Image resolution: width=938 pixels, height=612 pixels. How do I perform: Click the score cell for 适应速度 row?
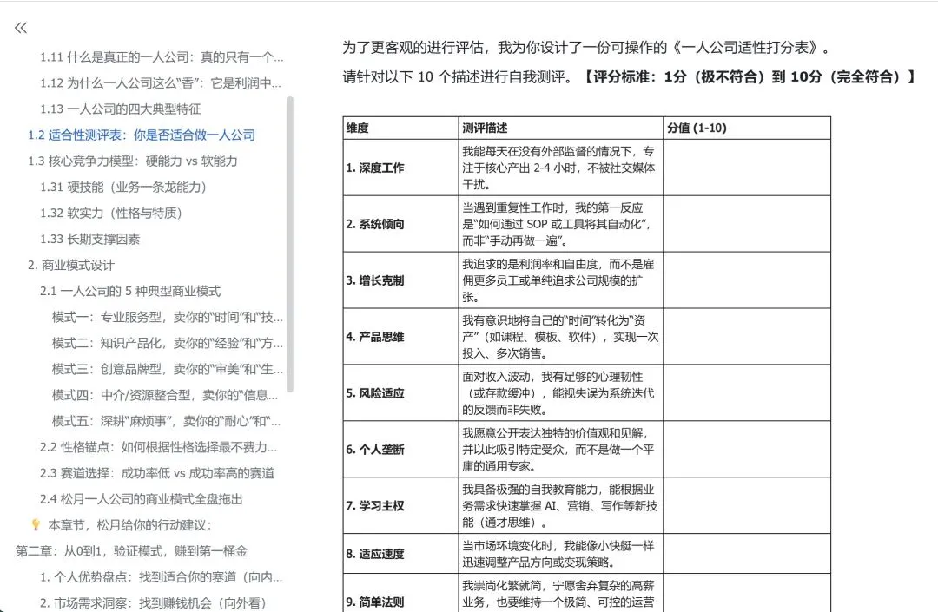(747, 554)
